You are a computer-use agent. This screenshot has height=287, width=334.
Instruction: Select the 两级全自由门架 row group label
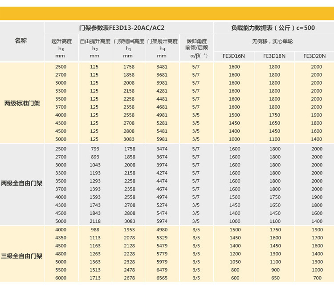click(x=21, y=183)
